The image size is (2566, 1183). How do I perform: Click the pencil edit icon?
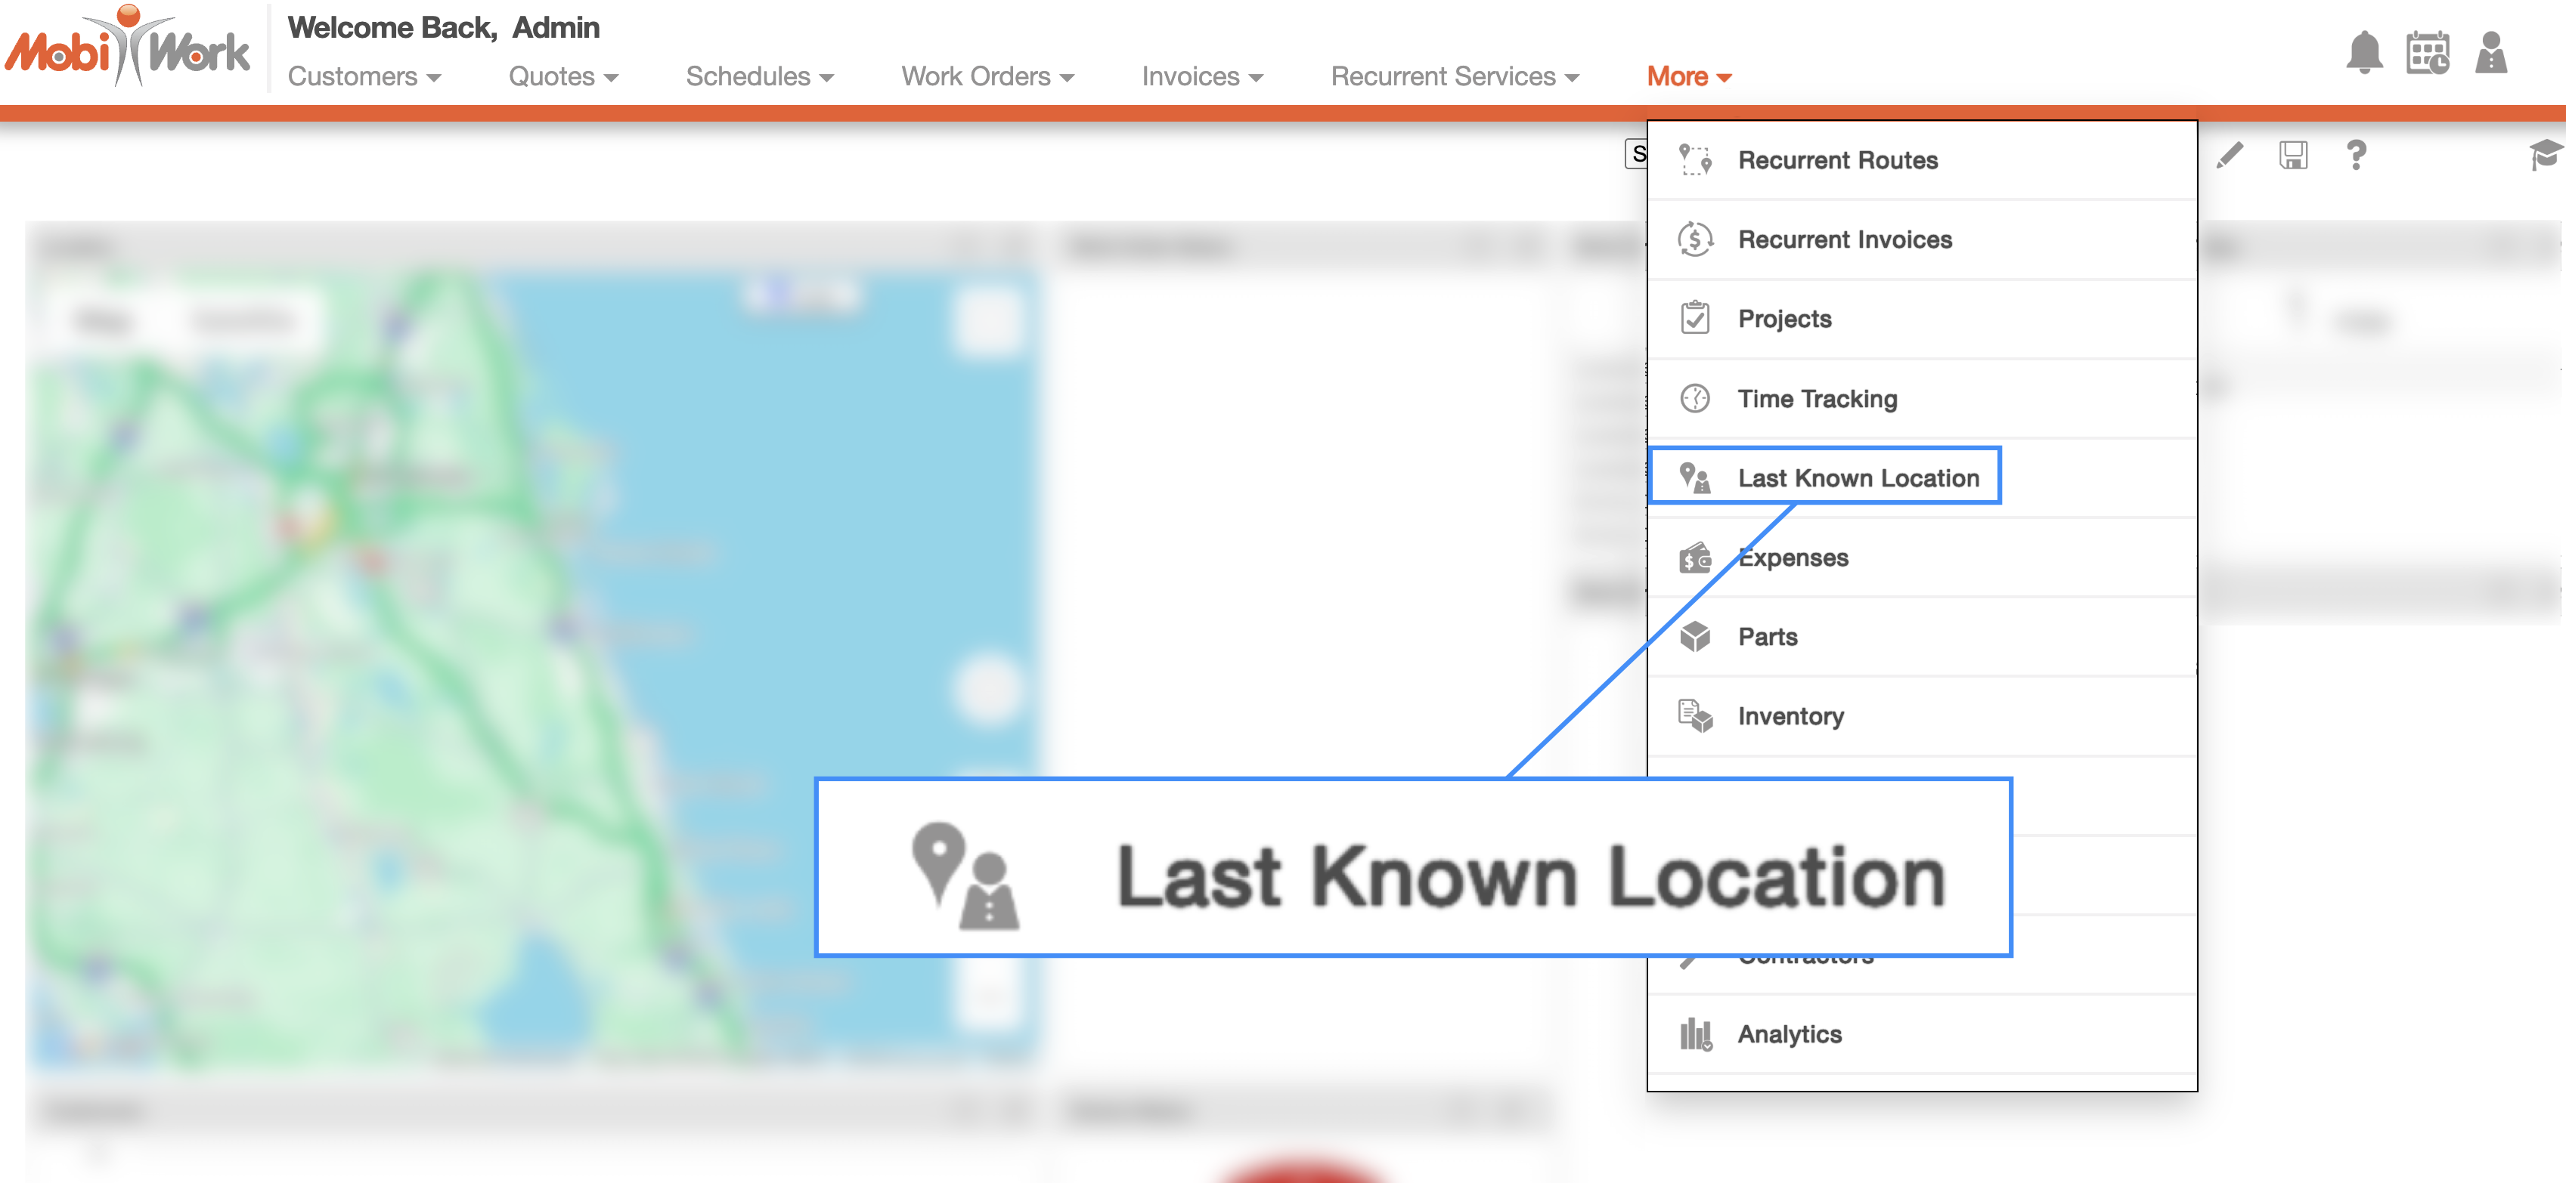[x=2230, y=154]
